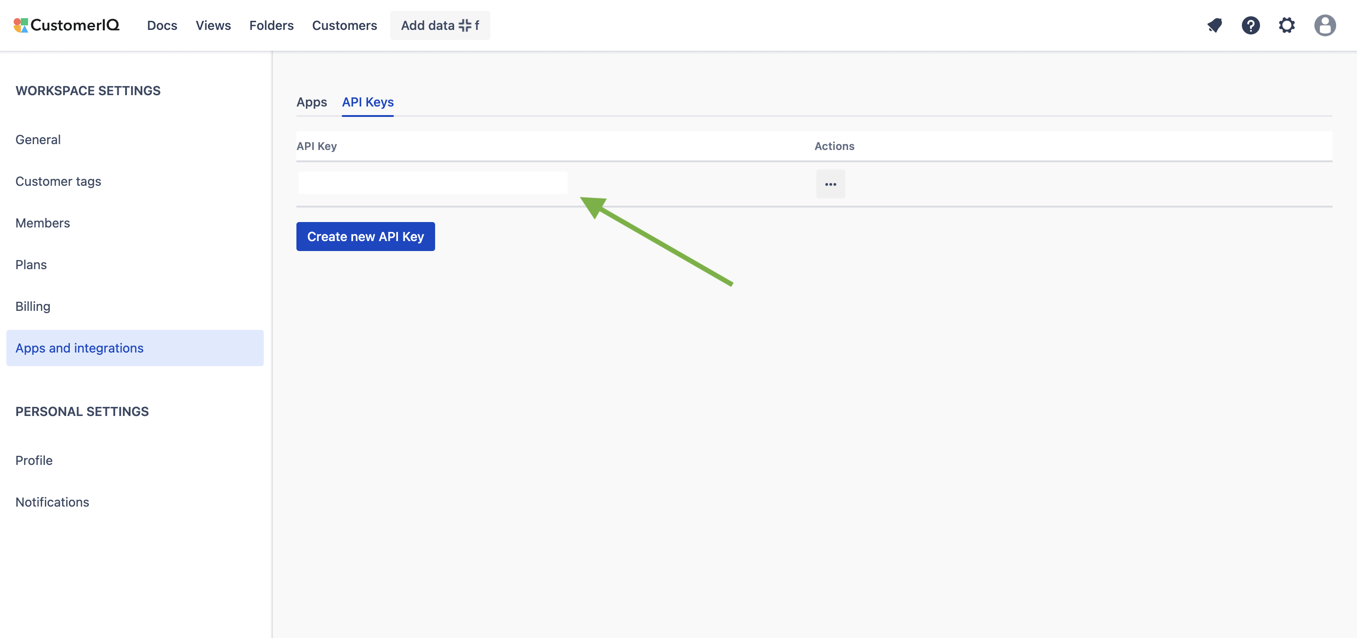Viewport: 1357px width, 638px height.
Task: Open the user profile avatar
Action: tap(1324, 25)
